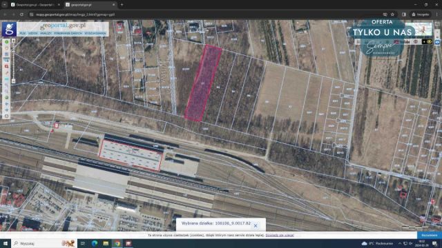Click the red-outlined station building on map
The width and height of the screenshot is (442, 248).
pos(131,155)
